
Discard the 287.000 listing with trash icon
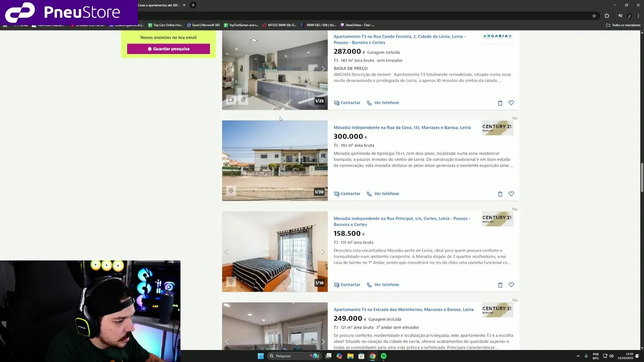[x=500, y=103]
